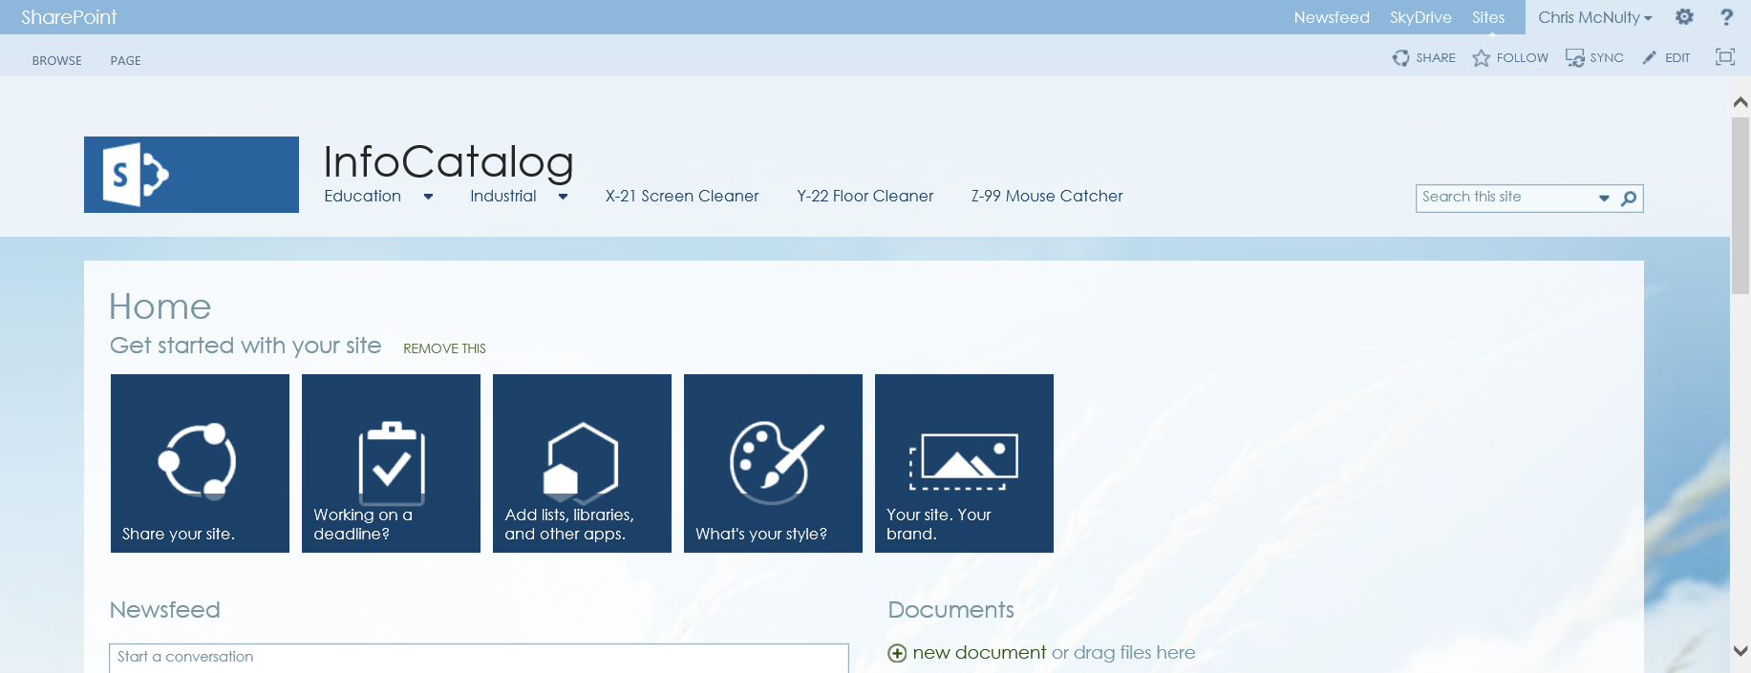Toggle focus on content icon
The image size is (1751, 673).
tap(1725, 57)
